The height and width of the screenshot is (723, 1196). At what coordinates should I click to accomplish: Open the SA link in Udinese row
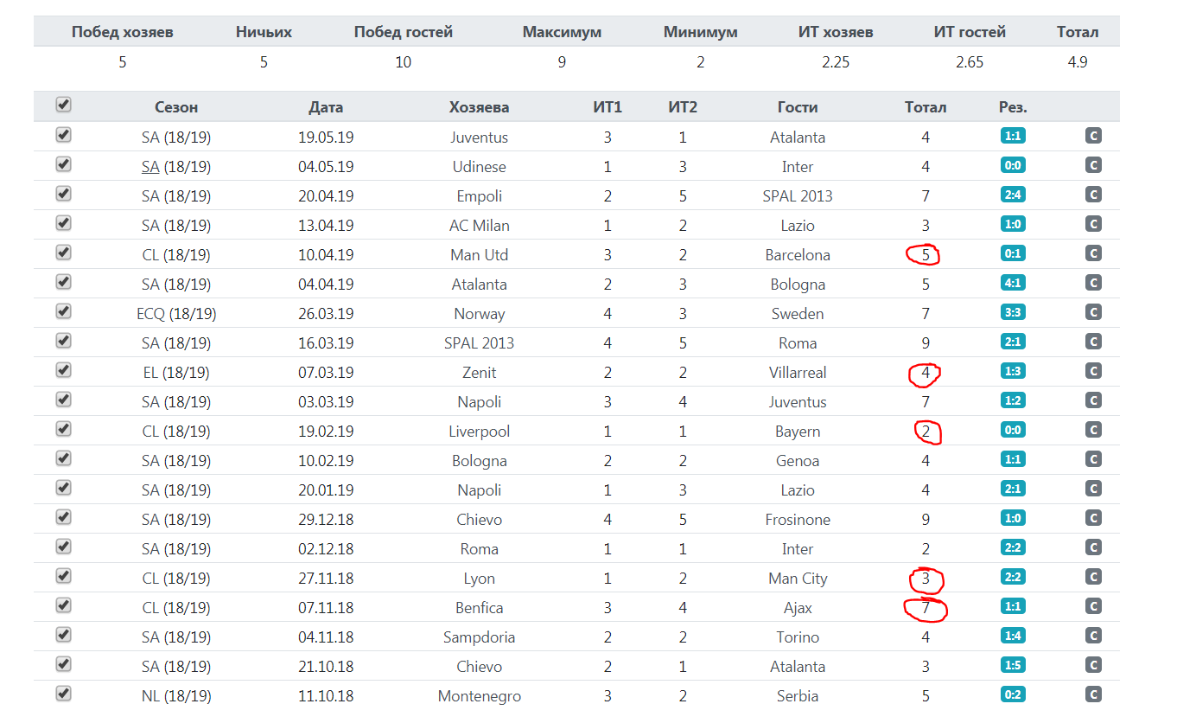click(150, 167)
